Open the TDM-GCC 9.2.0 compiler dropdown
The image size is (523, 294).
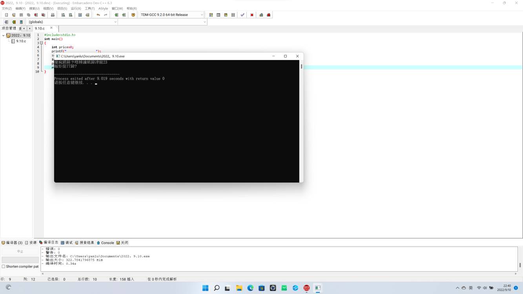pos(172,15)
